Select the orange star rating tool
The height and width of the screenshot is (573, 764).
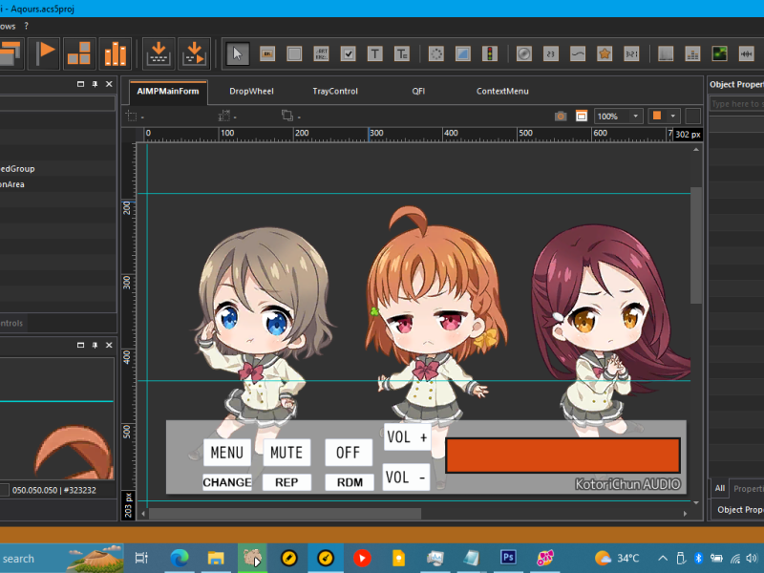[x=605, y=53]
